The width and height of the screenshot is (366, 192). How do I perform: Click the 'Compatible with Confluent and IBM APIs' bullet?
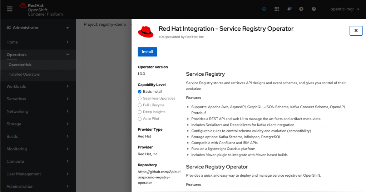coord(224,143)
